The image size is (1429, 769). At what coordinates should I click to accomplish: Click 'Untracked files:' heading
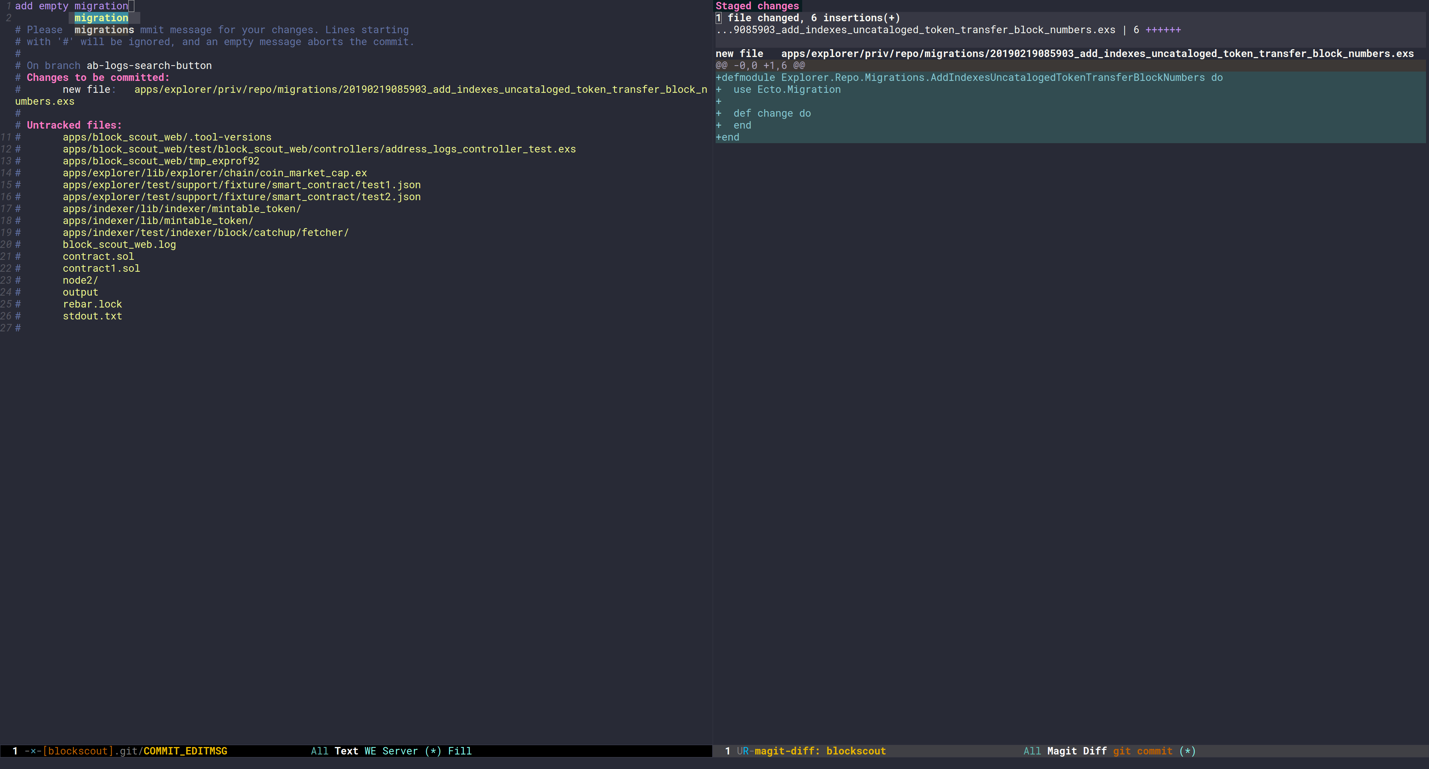(x=74, y=125)
